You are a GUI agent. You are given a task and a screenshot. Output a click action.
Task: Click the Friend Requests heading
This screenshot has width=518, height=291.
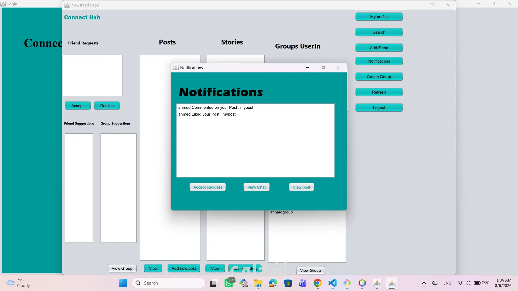[83, 43]
